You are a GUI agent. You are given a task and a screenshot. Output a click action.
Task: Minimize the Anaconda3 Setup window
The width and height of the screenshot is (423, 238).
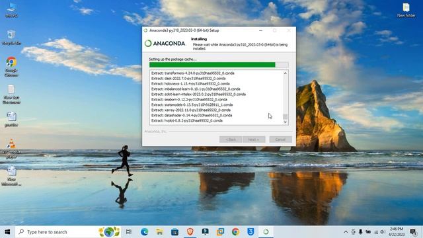click(x=260, y=30)
